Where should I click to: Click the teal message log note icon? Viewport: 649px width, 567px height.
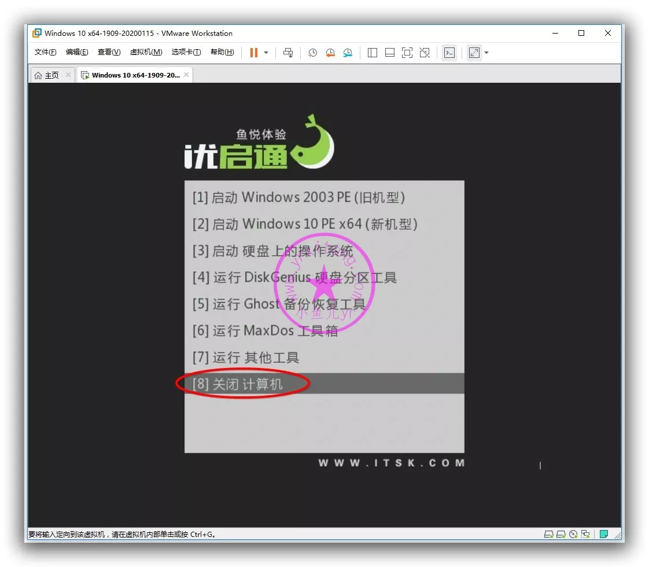click(x=604, y=534)
